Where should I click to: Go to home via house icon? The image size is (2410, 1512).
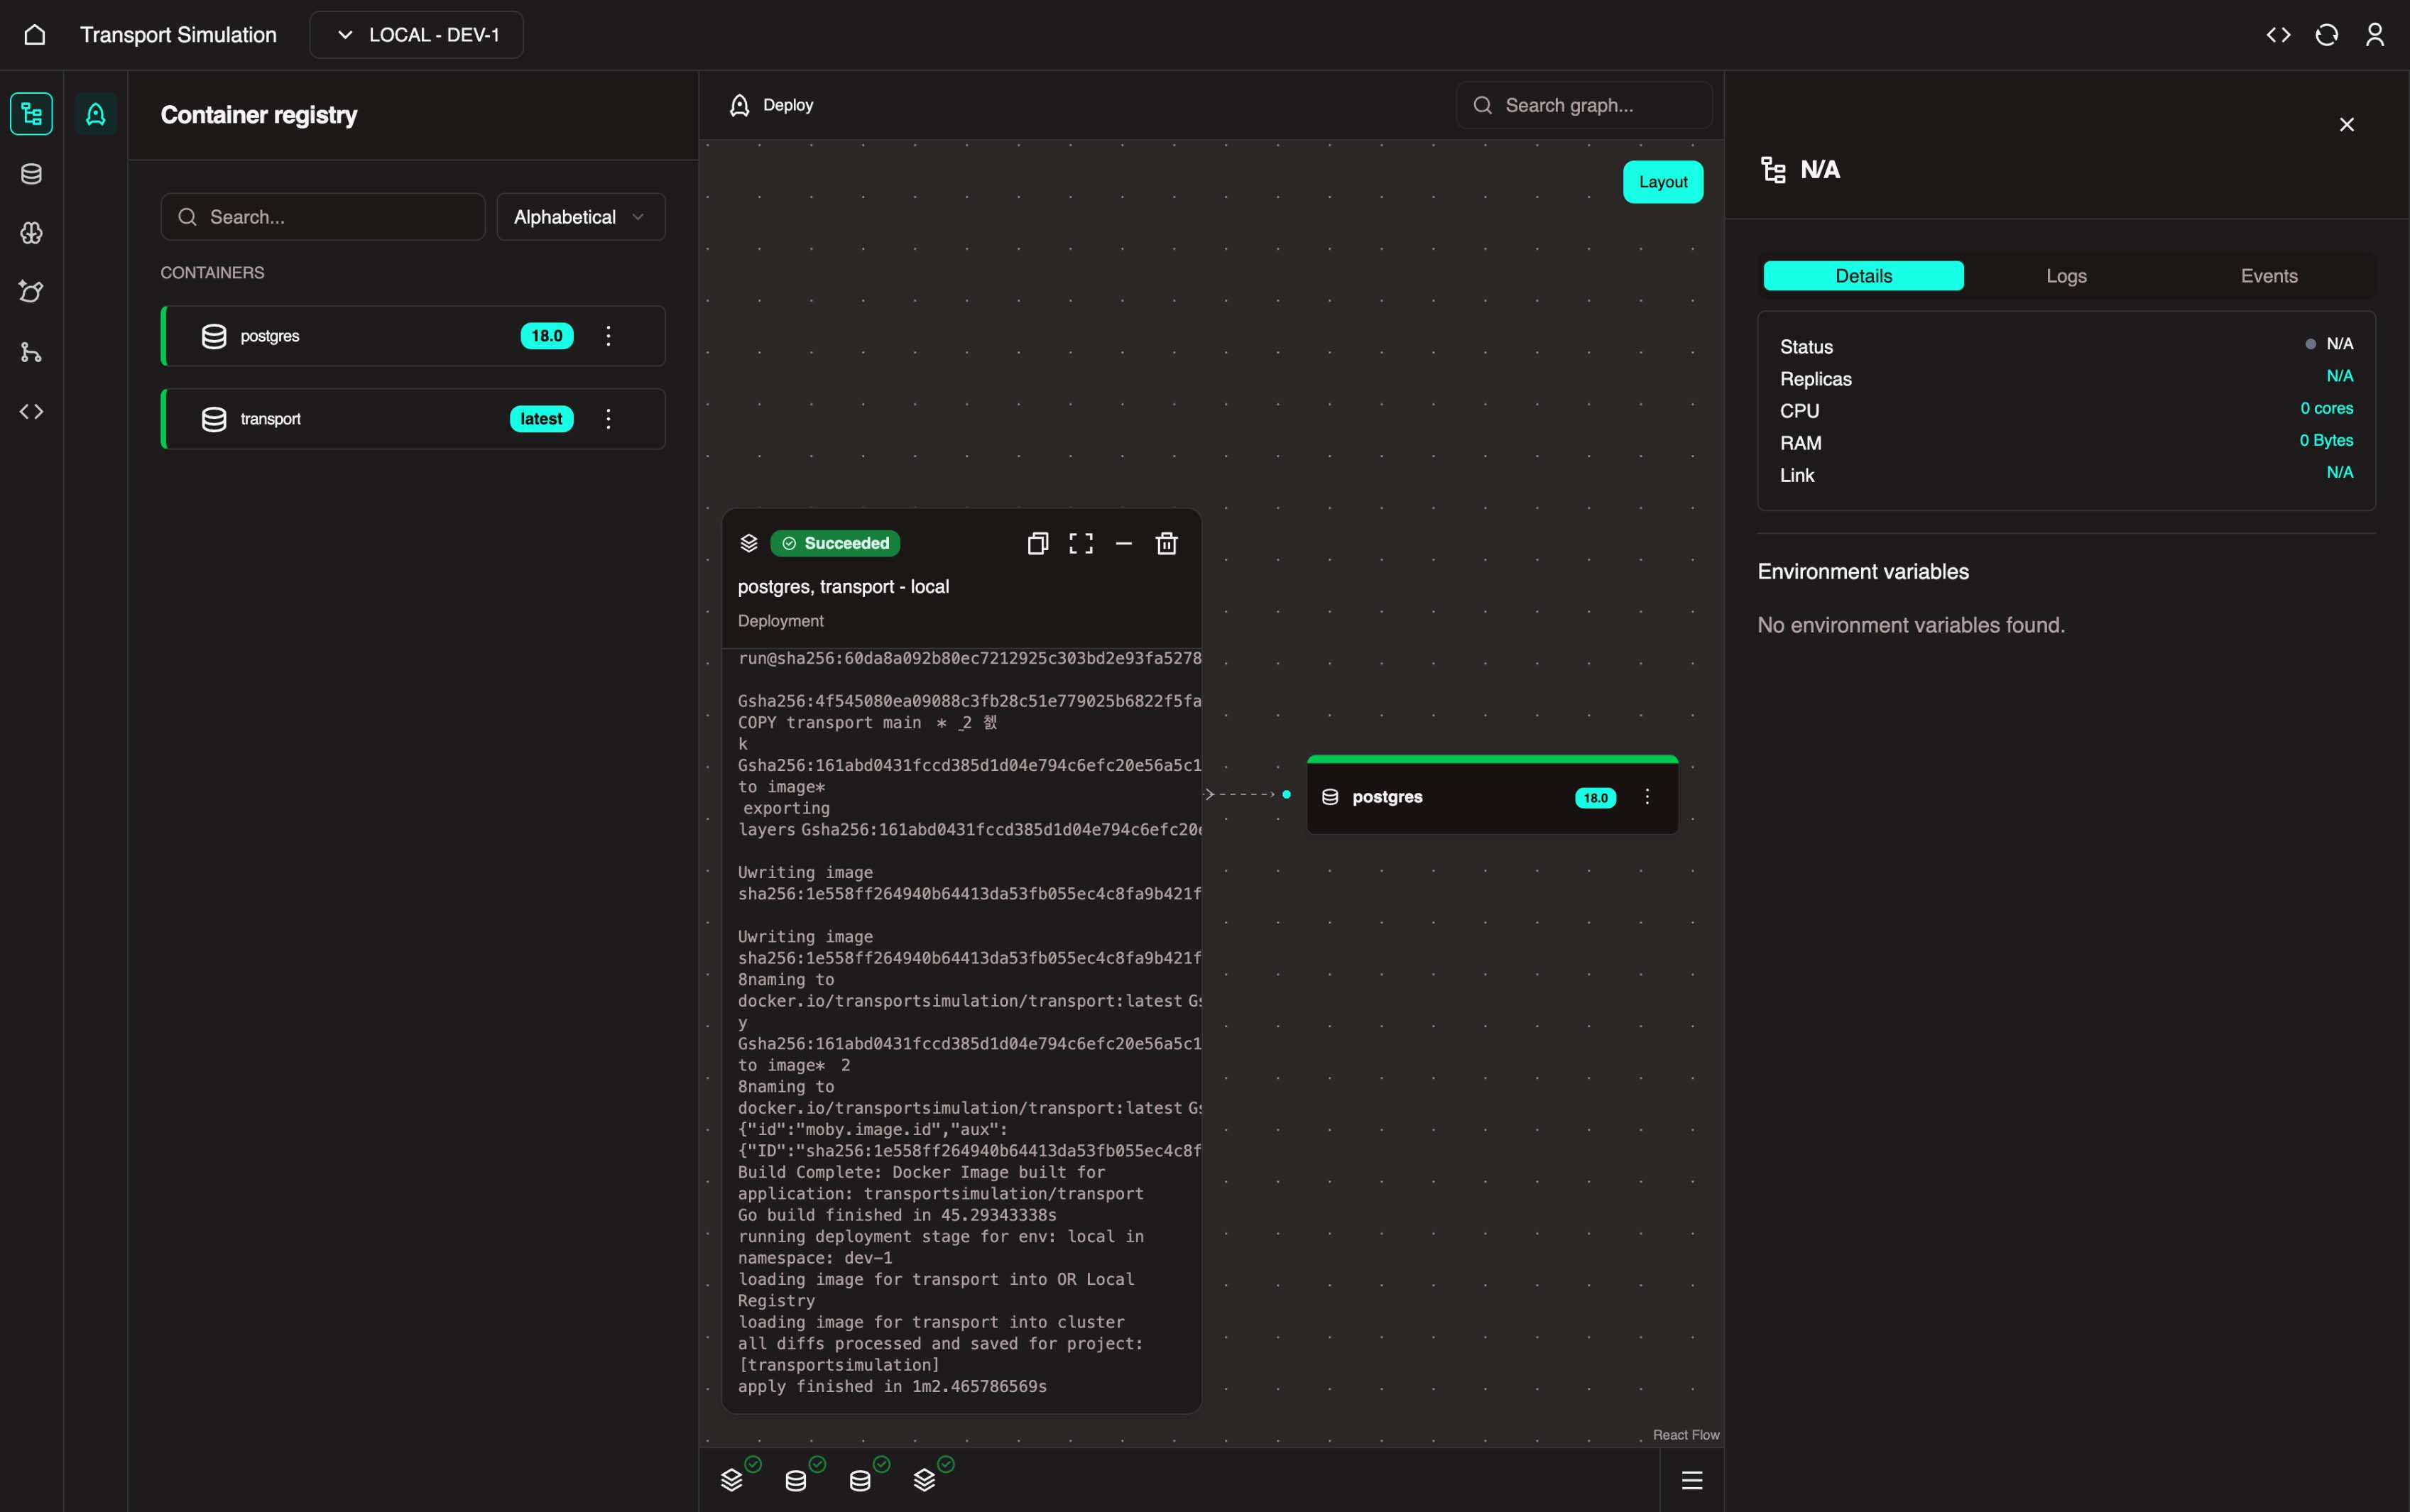35,35
